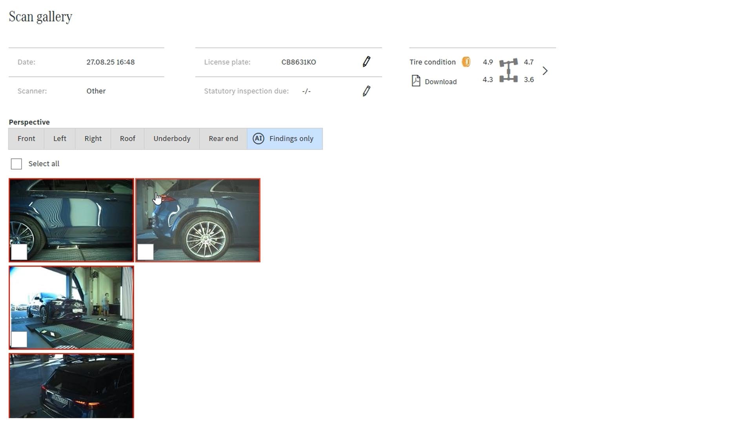Select the Rear end perspective tab
This screenshot has height=423, width=753.
223,139
